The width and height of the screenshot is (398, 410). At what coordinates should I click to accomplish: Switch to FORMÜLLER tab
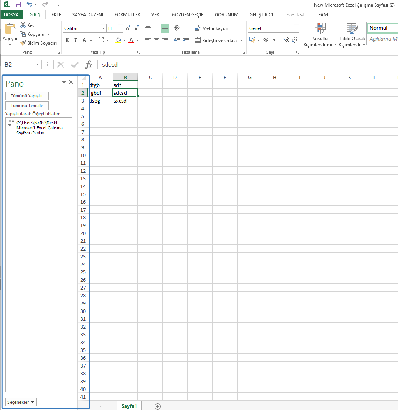(x=127, y=15)
